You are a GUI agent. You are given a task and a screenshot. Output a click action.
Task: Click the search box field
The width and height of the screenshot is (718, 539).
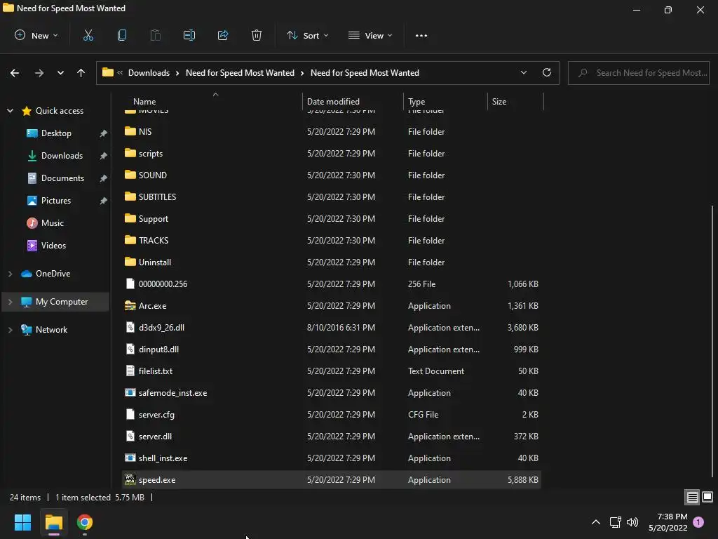click(638, 73)
